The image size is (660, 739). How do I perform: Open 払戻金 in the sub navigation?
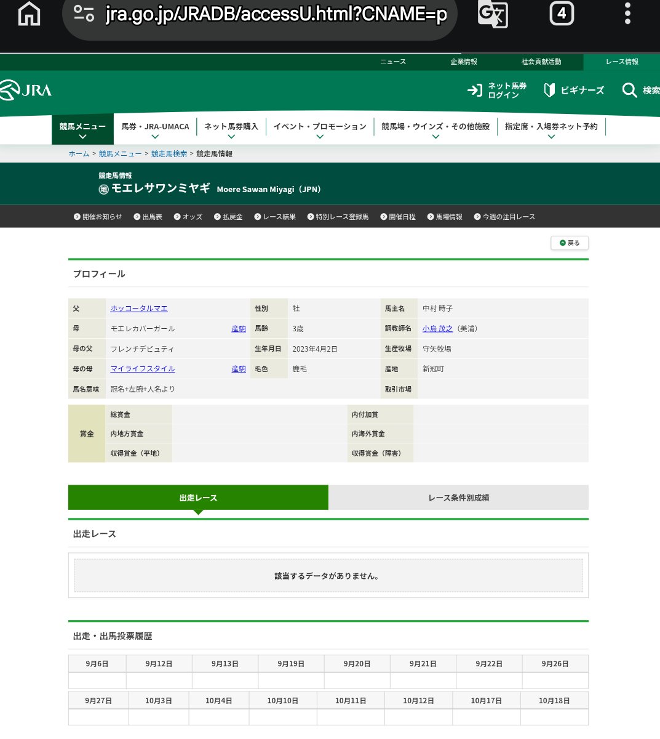(x=228, y=217)
